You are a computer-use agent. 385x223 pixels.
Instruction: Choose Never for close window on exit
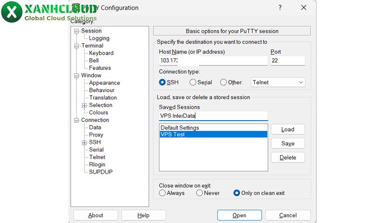(199, 193)
